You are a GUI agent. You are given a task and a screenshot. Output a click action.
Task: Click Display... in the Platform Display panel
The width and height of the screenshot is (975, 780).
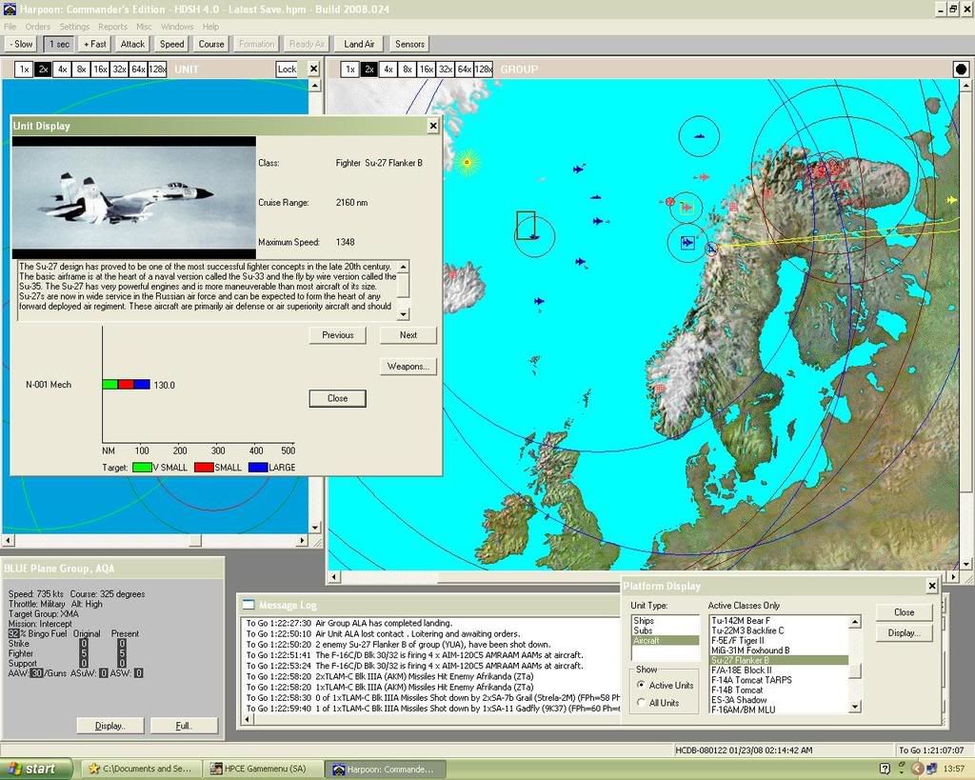coord(905,632)
